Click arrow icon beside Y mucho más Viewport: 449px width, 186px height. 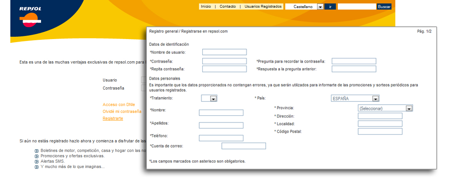[37, 167]
